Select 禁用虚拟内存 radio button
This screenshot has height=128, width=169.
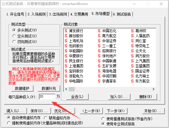(57, 118)
